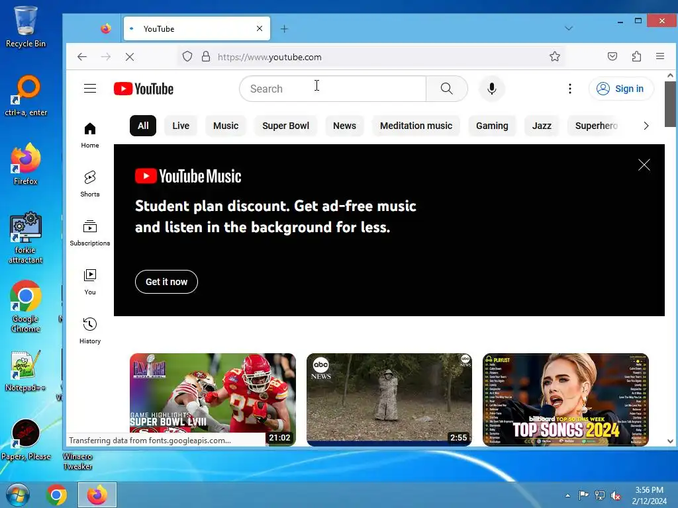Click Chrome in the taskbar

pyautogui.click(x=57, y=495)
